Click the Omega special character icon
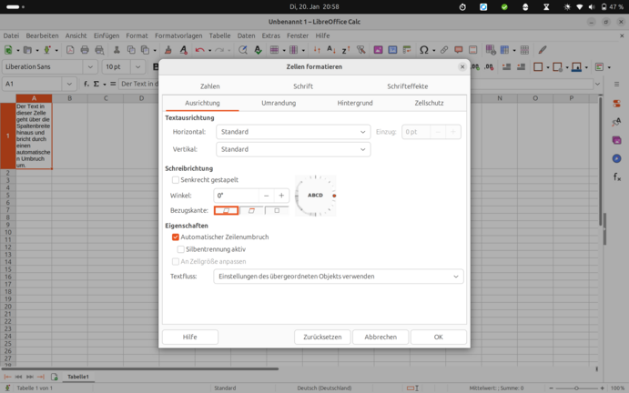629x393 pixels. tap(422, 50)
